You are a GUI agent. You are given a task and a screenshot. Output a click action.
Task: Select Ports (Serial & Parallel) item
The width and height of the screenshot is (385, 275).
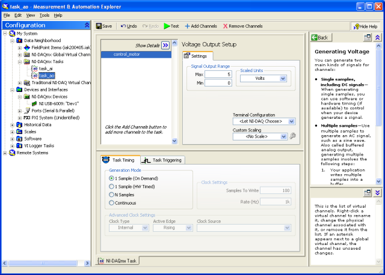point(53,111)
